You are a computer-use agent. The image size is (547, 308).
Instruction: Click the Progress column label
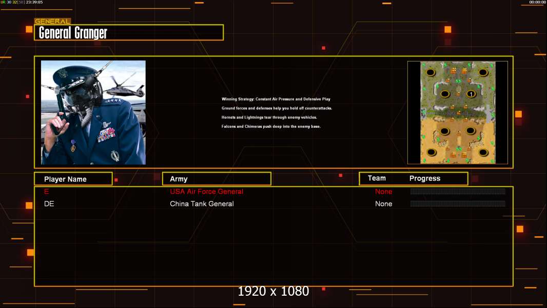[x=424, y=178]
